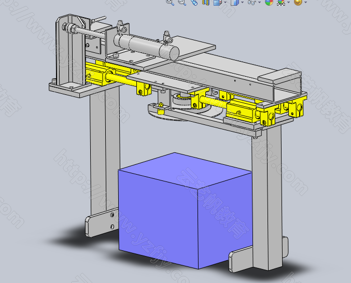Open the Apply Scene dropdown arrow
Image resolution: width=351 pixels, height=283 pixels.
(289, 3)
